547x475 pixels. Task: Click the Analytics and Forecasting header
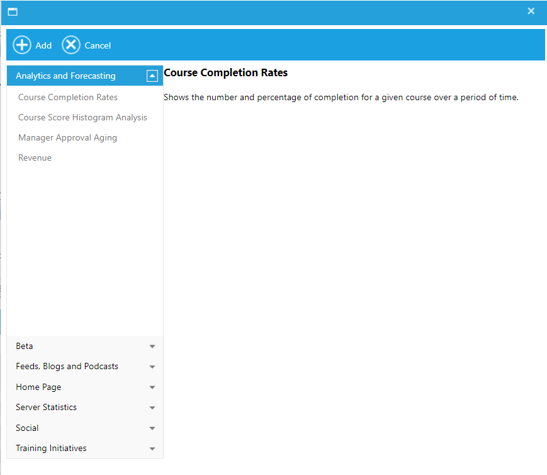point(65,76)
